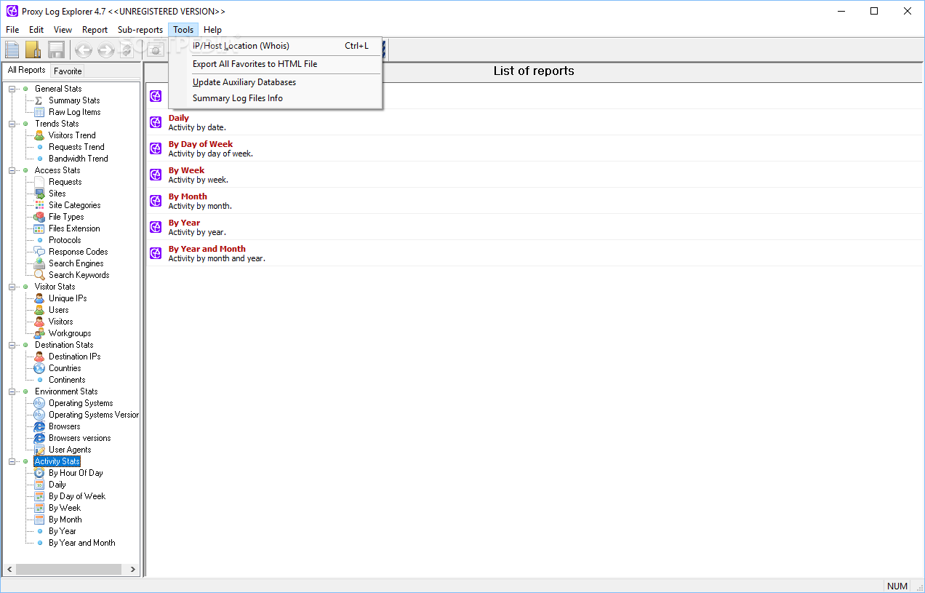Select Bandwidth Trend in tree
Viewport: 925px width, 593px height.
tap(79, 159)
